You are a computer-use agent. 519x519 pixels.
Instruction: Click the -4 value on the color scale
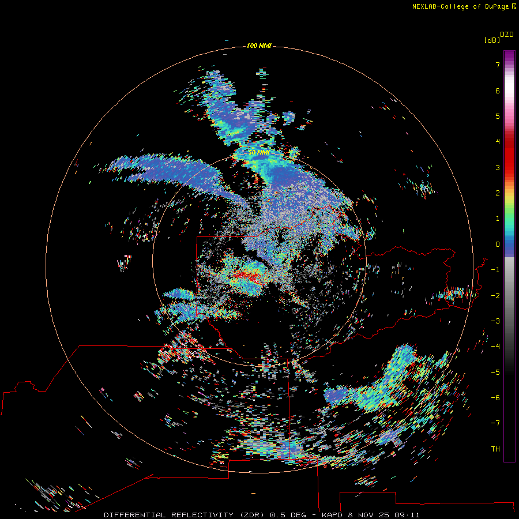(x=495, y=346)
